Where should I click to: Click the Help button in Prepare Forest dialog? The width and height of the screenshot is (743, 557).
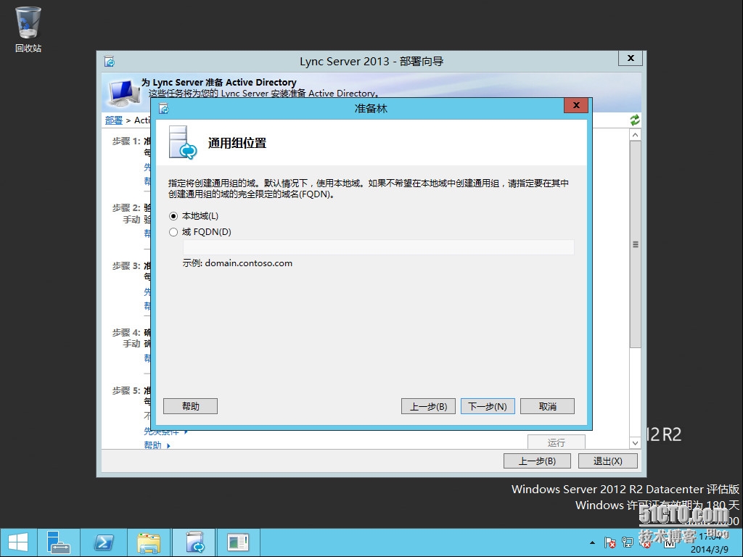pyautogui.click(x=191, y=406)
